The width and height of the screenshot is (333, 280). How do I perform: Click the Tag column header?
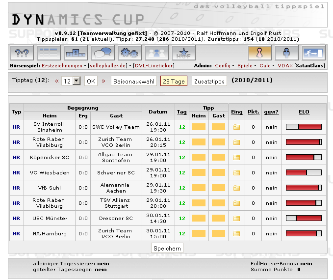[182, 112]
